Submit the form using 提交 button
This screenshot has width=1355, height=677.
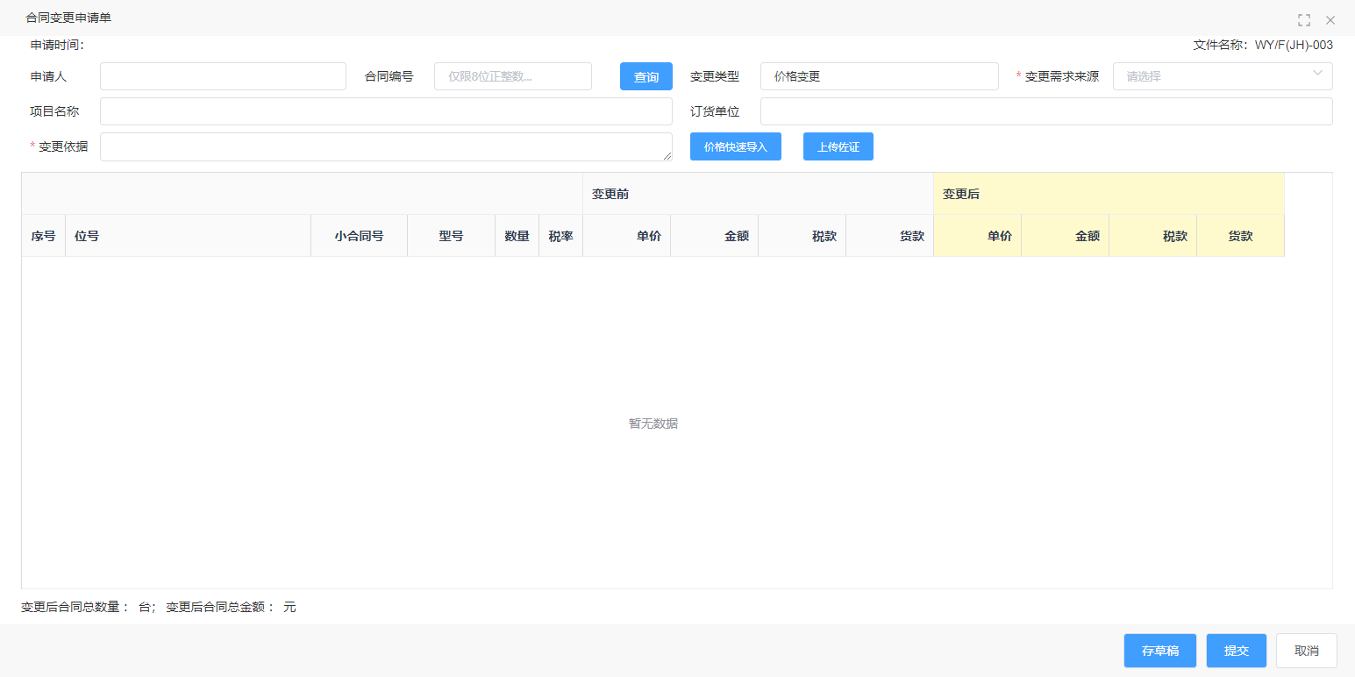point(1236,651)
